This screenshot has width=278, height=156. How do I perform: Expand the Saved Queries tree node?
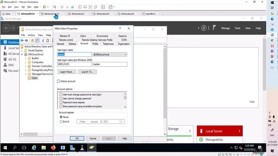(x=22, y=50)
